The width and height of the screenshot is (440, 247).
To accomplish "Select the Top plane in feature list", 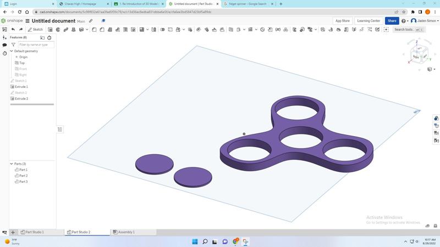I will coord(22,63).
